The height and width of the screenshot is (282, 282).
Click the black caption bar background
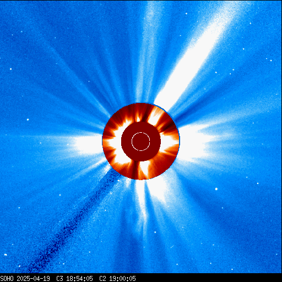[141, 278]
